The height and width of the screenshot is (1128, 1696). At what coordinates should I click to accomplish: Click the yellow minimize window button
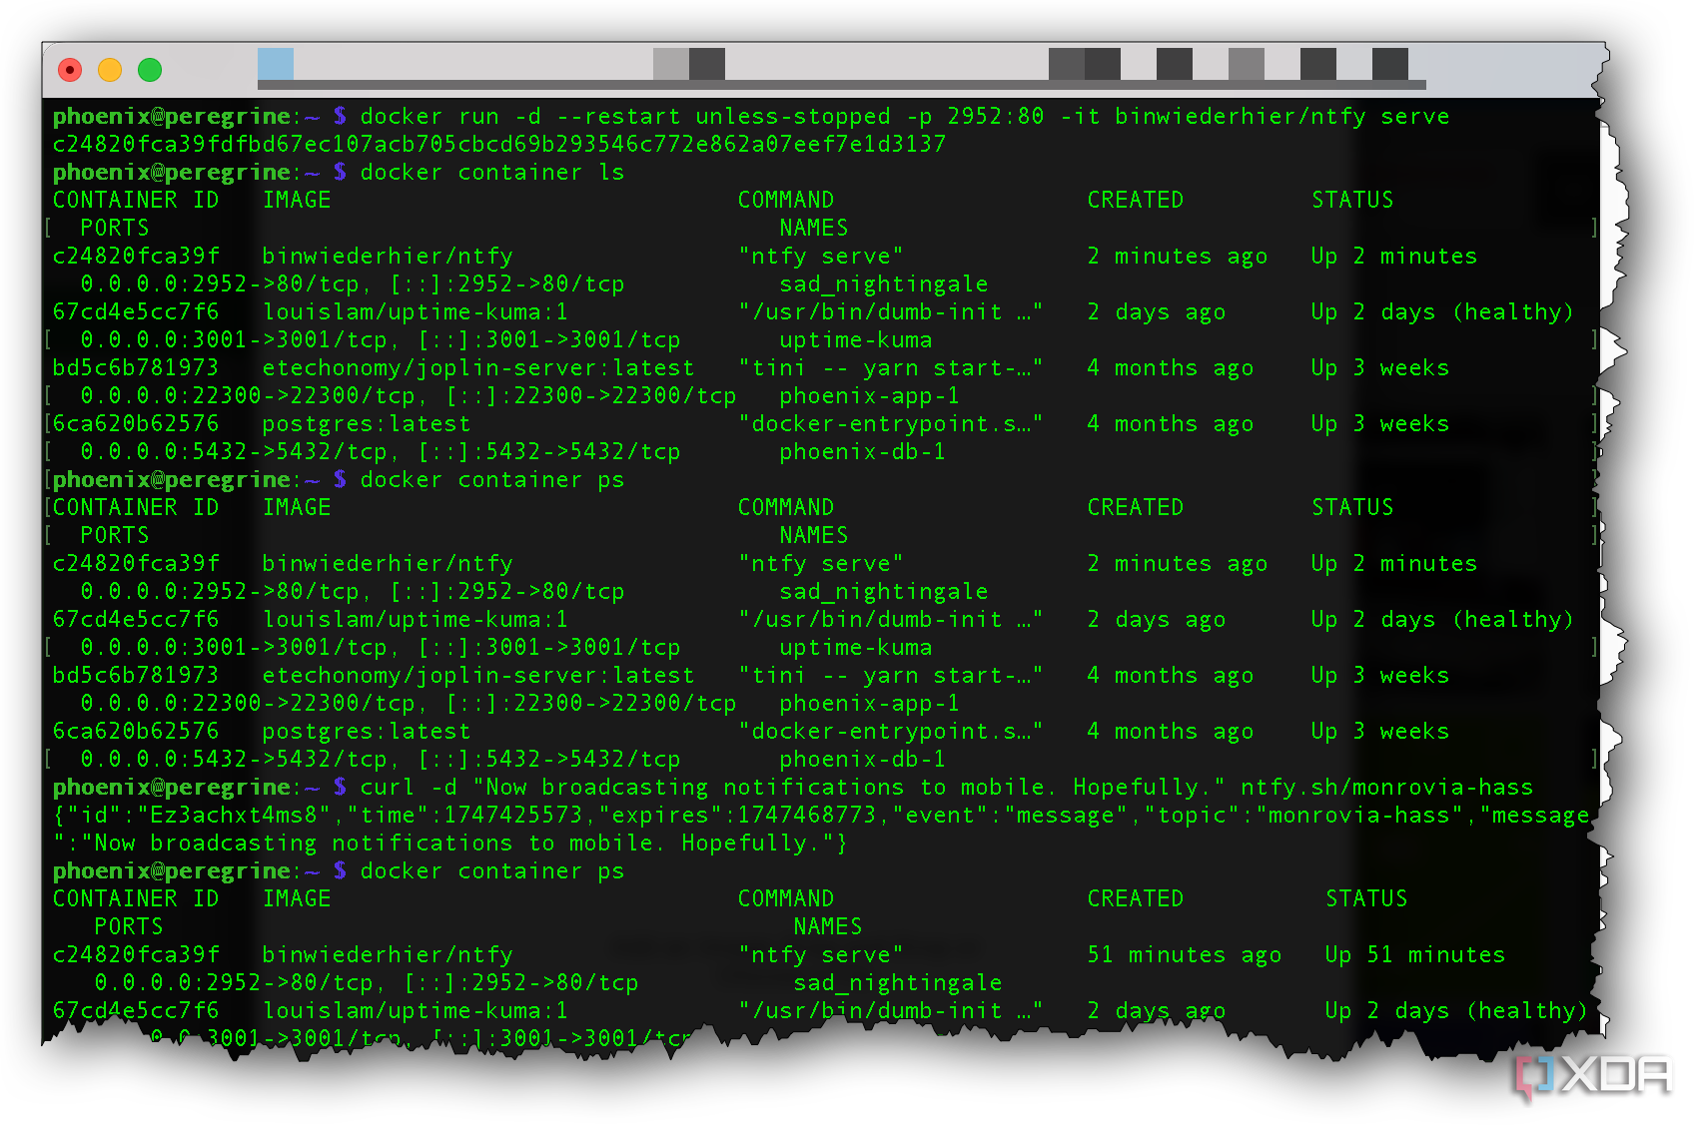110,70
